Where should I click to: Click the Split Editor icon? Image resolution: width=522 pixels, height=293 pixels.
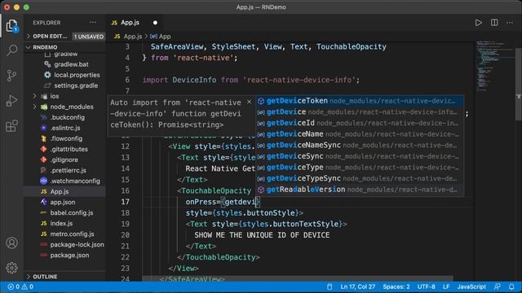coord(494,23)
